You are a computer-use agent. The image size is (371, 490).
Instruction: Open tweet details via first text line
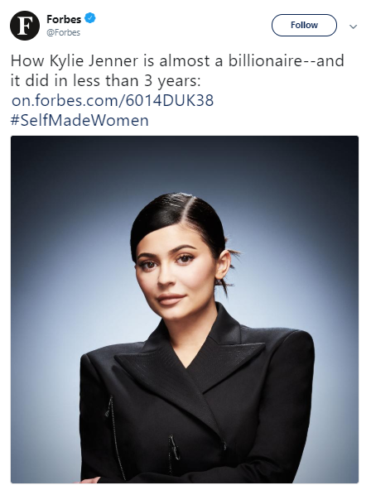point(177,60)
